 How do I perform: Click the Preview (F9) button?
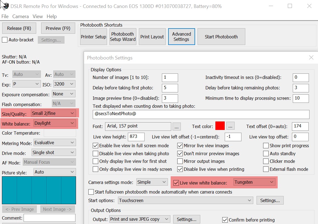click(x=58, y=28)
